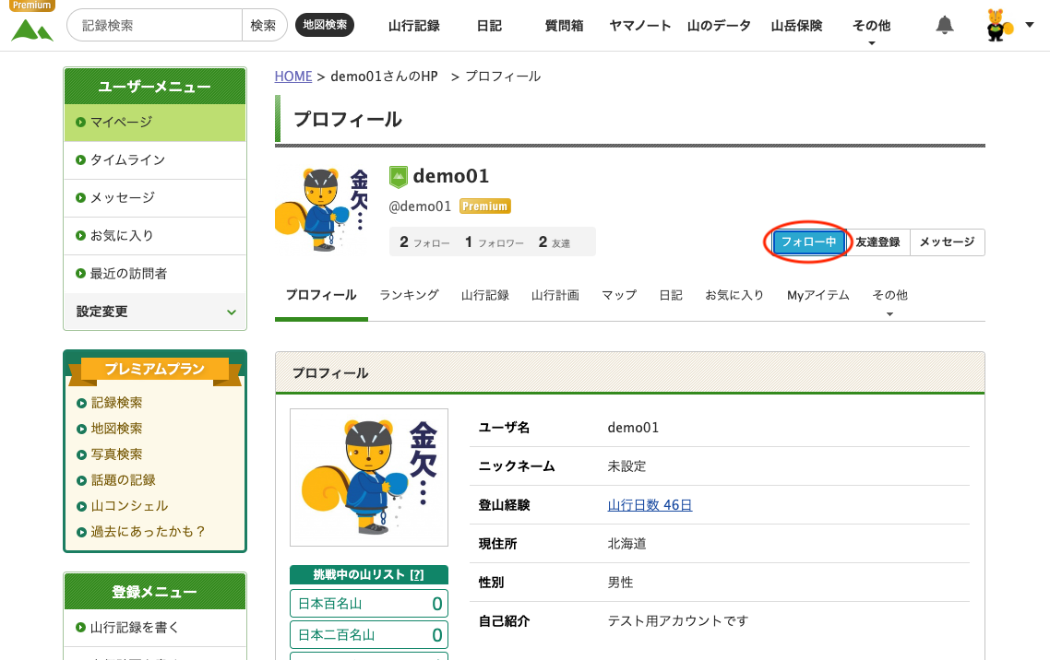
Task: Open ヤマノート in top navigation
Action: coord(639,26)
